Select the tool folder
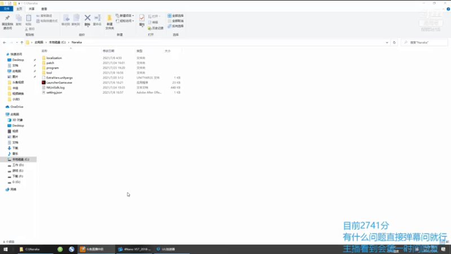The width and height of the screenshot is (451, 254). 49,73
